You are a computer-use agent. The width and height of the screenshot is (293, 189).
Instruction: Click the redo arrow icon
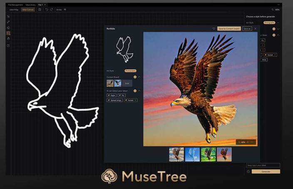(52, 9)
